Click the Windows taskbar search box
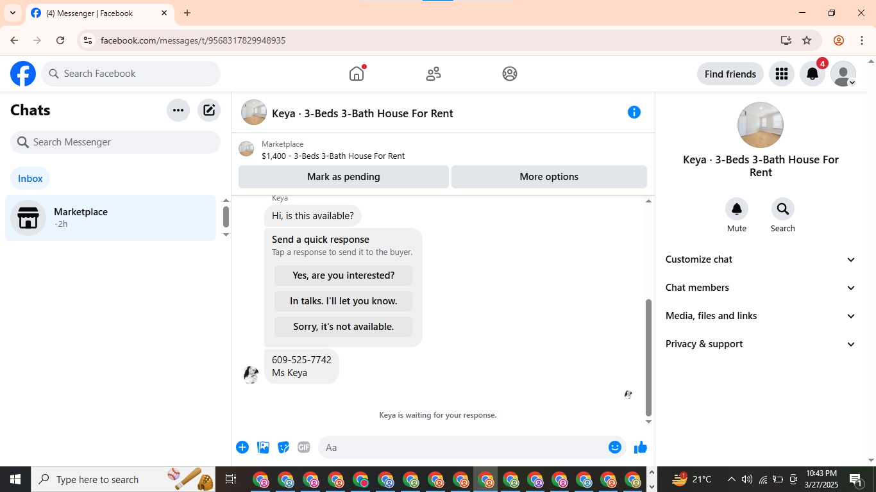 [x=124, y=479]
